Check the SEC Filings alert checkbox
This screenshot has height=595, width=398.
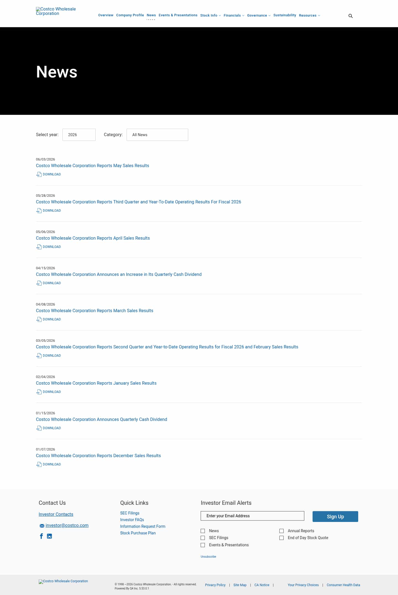(203, 538)
